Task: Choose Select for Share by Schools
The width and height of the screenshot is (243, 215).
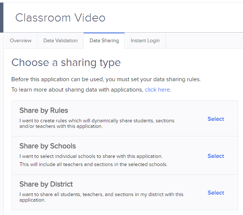Action: [x=216, y=156]
